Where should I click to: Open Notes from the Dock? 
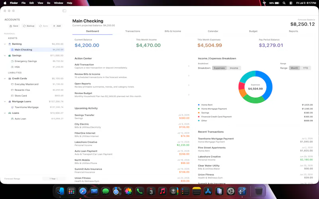click(x=197, y=191)
